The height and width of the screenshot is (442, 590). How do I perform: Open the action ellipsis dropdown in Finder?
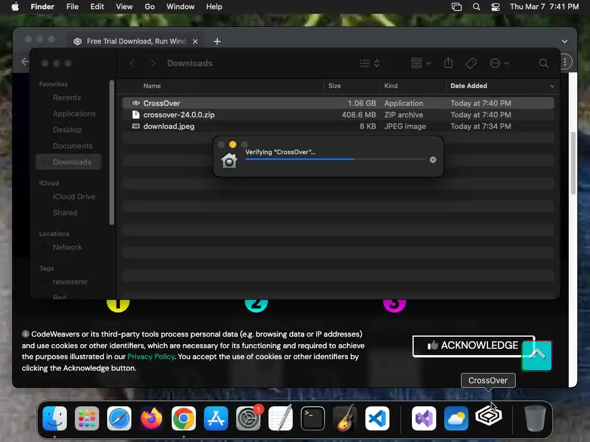(500, 63)
